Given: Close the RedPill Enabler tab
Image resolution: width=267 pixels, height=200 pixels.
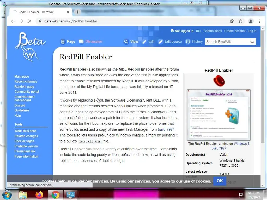Looking at the screenshot, I should tap(68, 12).
